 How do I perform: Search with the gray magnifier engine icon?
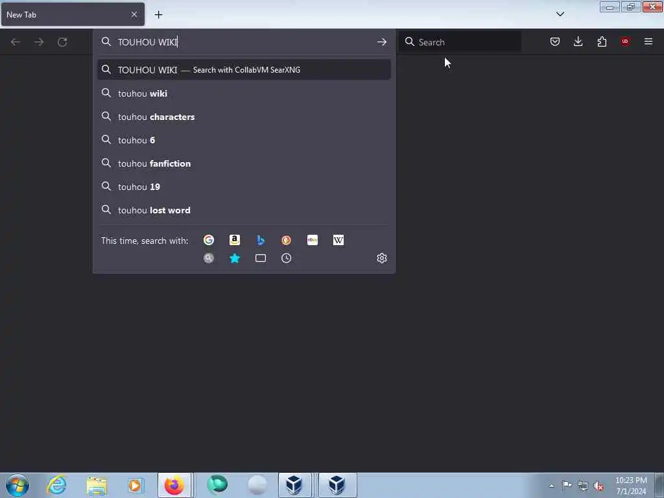click(x=209, y=258)
